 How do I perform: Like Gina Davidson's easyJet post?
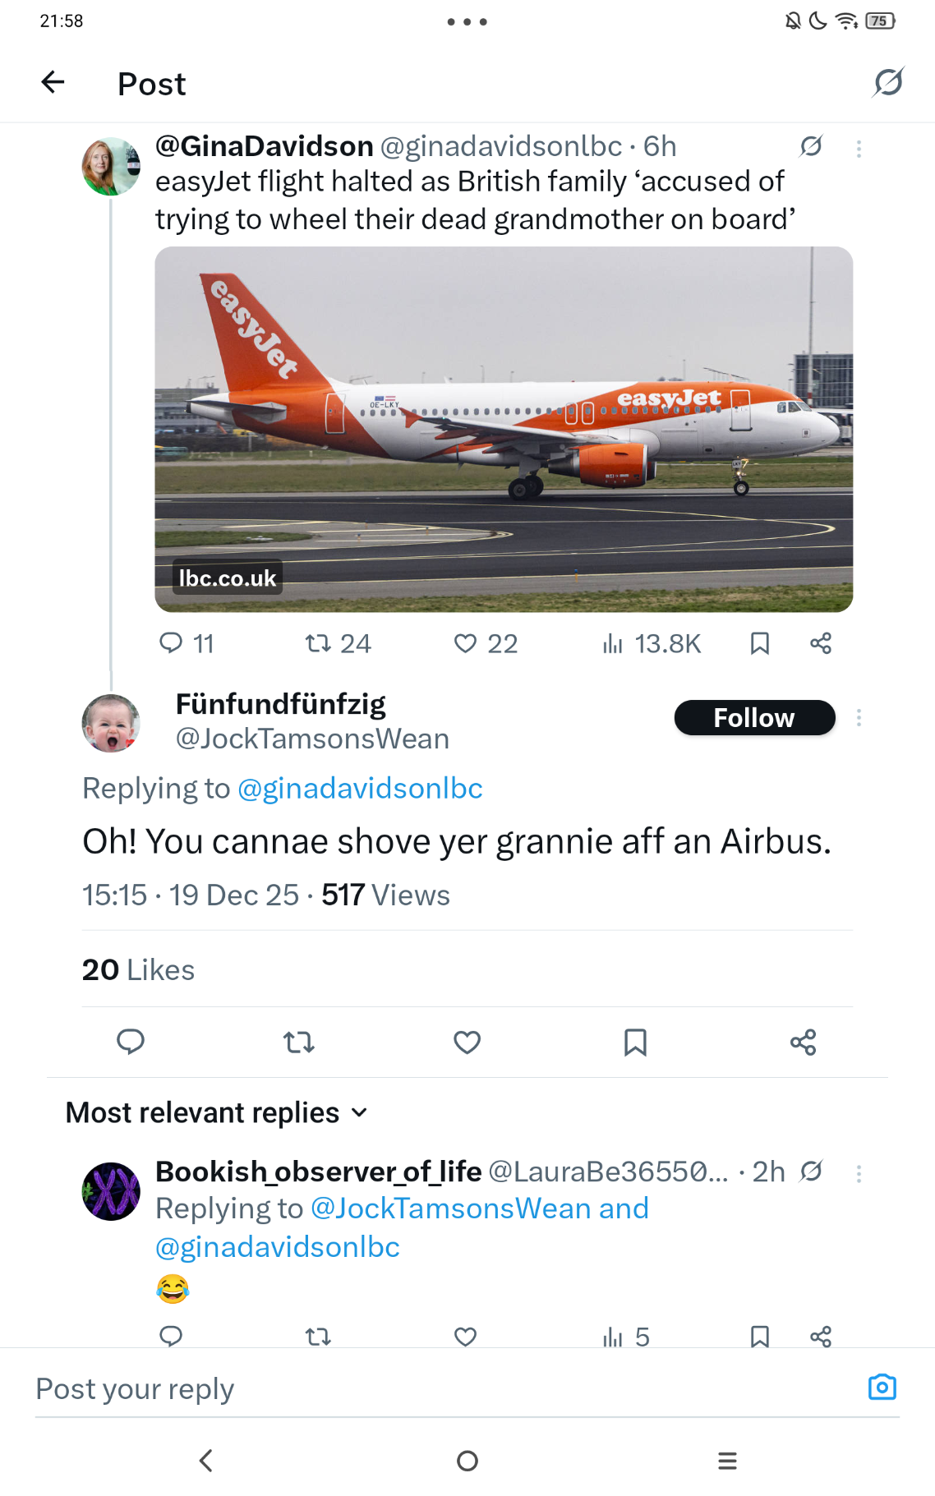tap(466, 643)
